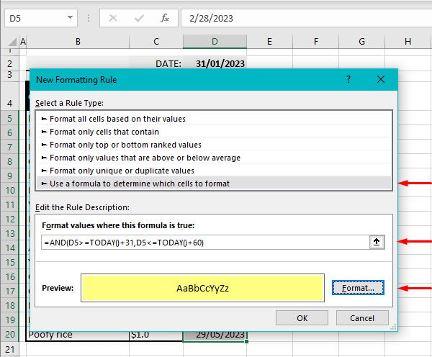Screen dimensions: 432x357
Task: Click the yellow AaBbCcYyZz preview box
Action: tap(202, 288)
